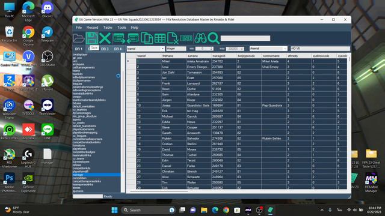Viewport: 385px width, 216px height.
Task: Open the FIFA 23 Cheat Table folder
Action: pyautogui.click(x=371, y=158)
